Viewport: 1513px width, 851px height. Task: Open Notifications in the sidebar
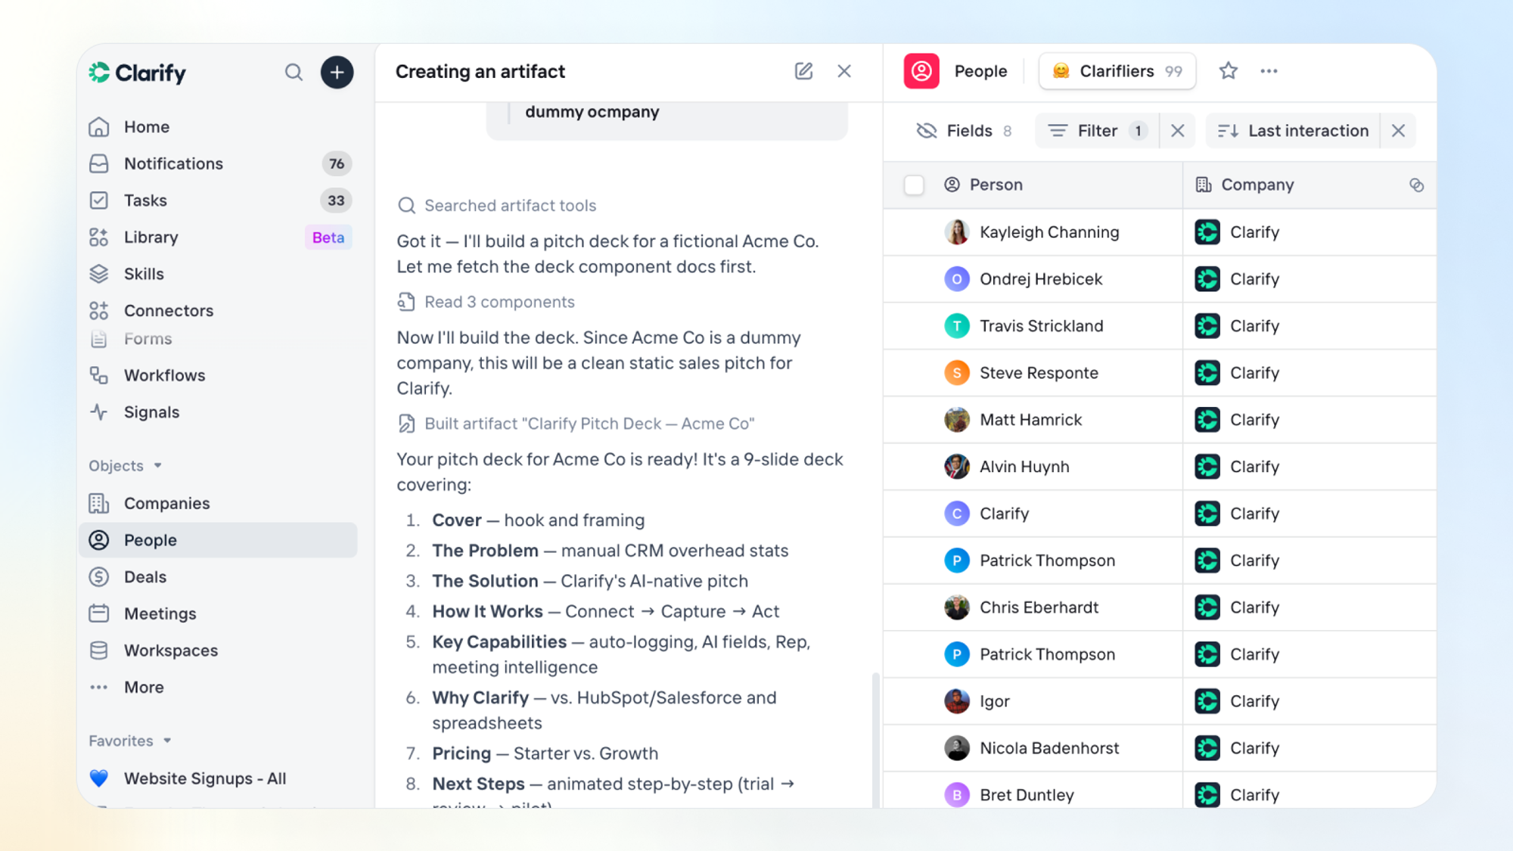click(x=217, y=163)
